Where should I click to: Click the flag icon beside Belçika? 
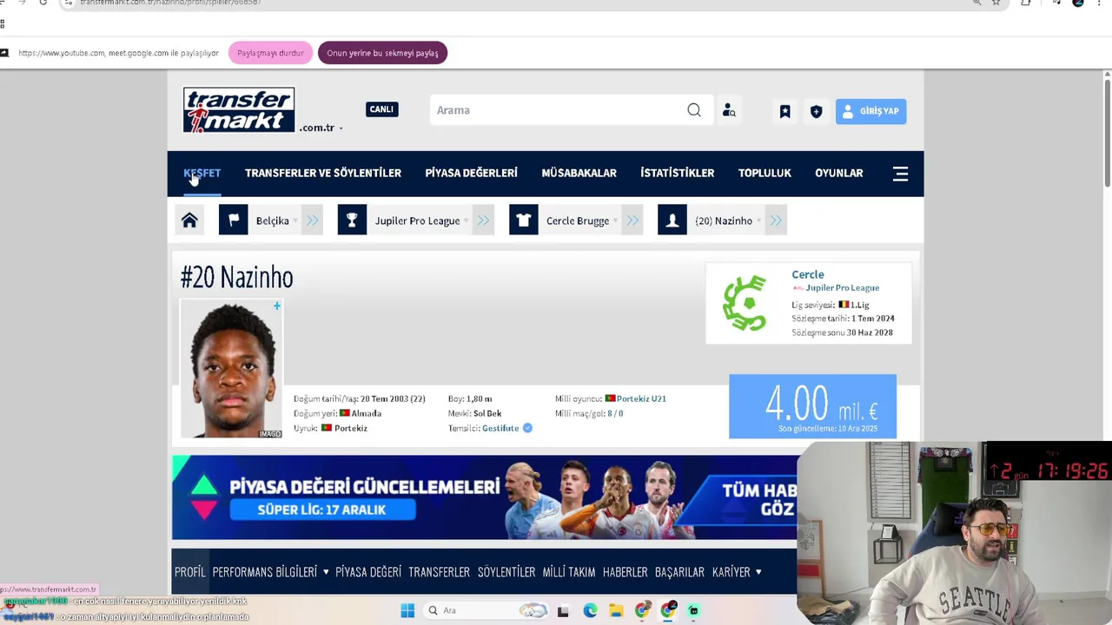tap(233, 220)
